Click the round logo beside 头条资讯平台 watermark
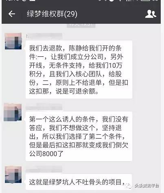The width and height of the screenshot is (164, 193). pos(129,186)
